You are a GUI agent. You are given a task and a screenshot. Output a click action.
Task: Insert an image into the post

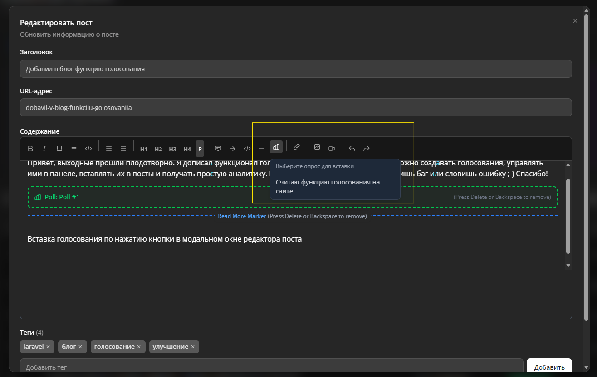coord(317,147)
